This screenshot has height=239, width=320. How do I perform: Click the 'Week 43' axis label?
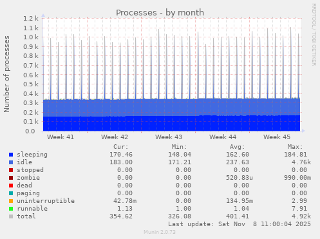(169, 137)
